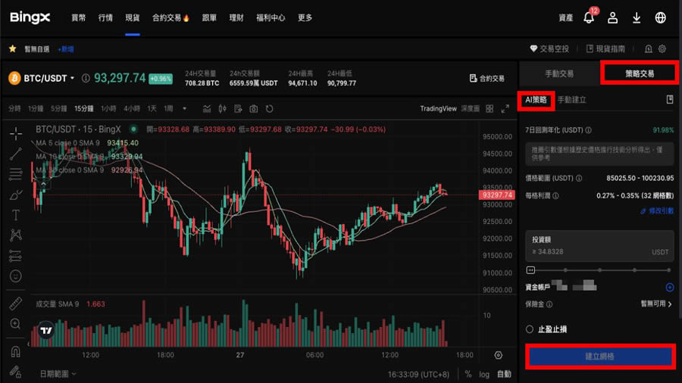Open the notifications bell icon
The height and width of the screenshot is (383, 682).
click(589, 17)
